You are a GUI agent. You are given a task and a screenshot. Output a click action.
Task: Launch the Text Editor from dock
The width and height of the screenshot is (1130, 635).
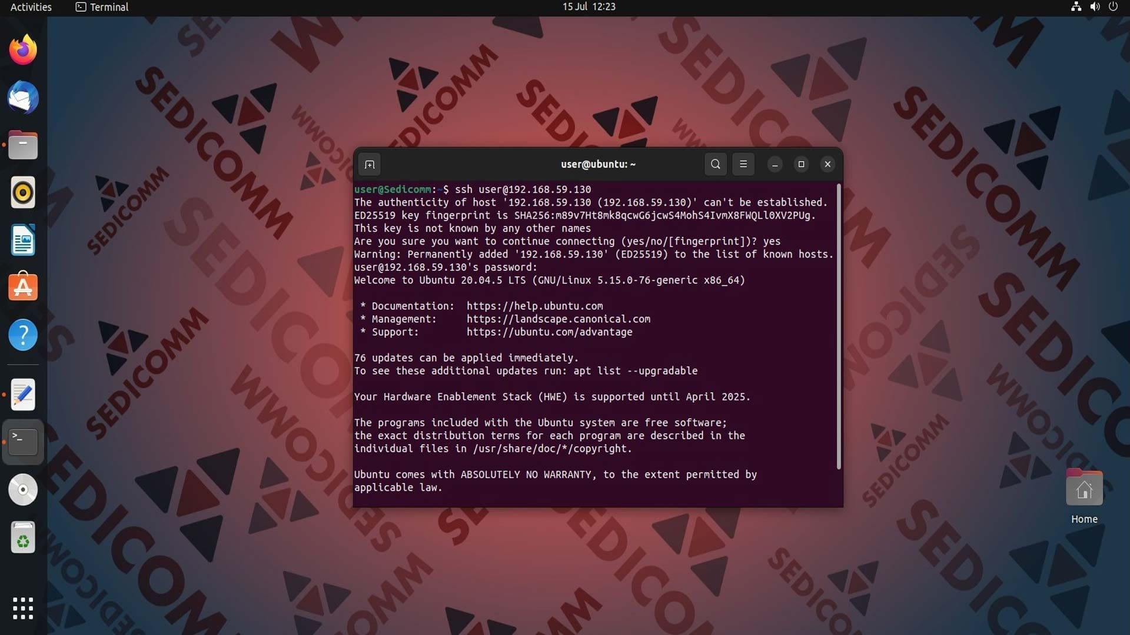point(23,395)
